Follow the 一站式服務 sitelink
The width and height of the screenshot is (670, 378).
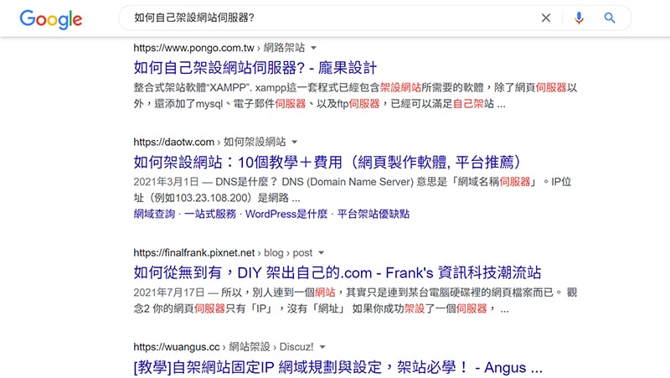pos(209,215)
